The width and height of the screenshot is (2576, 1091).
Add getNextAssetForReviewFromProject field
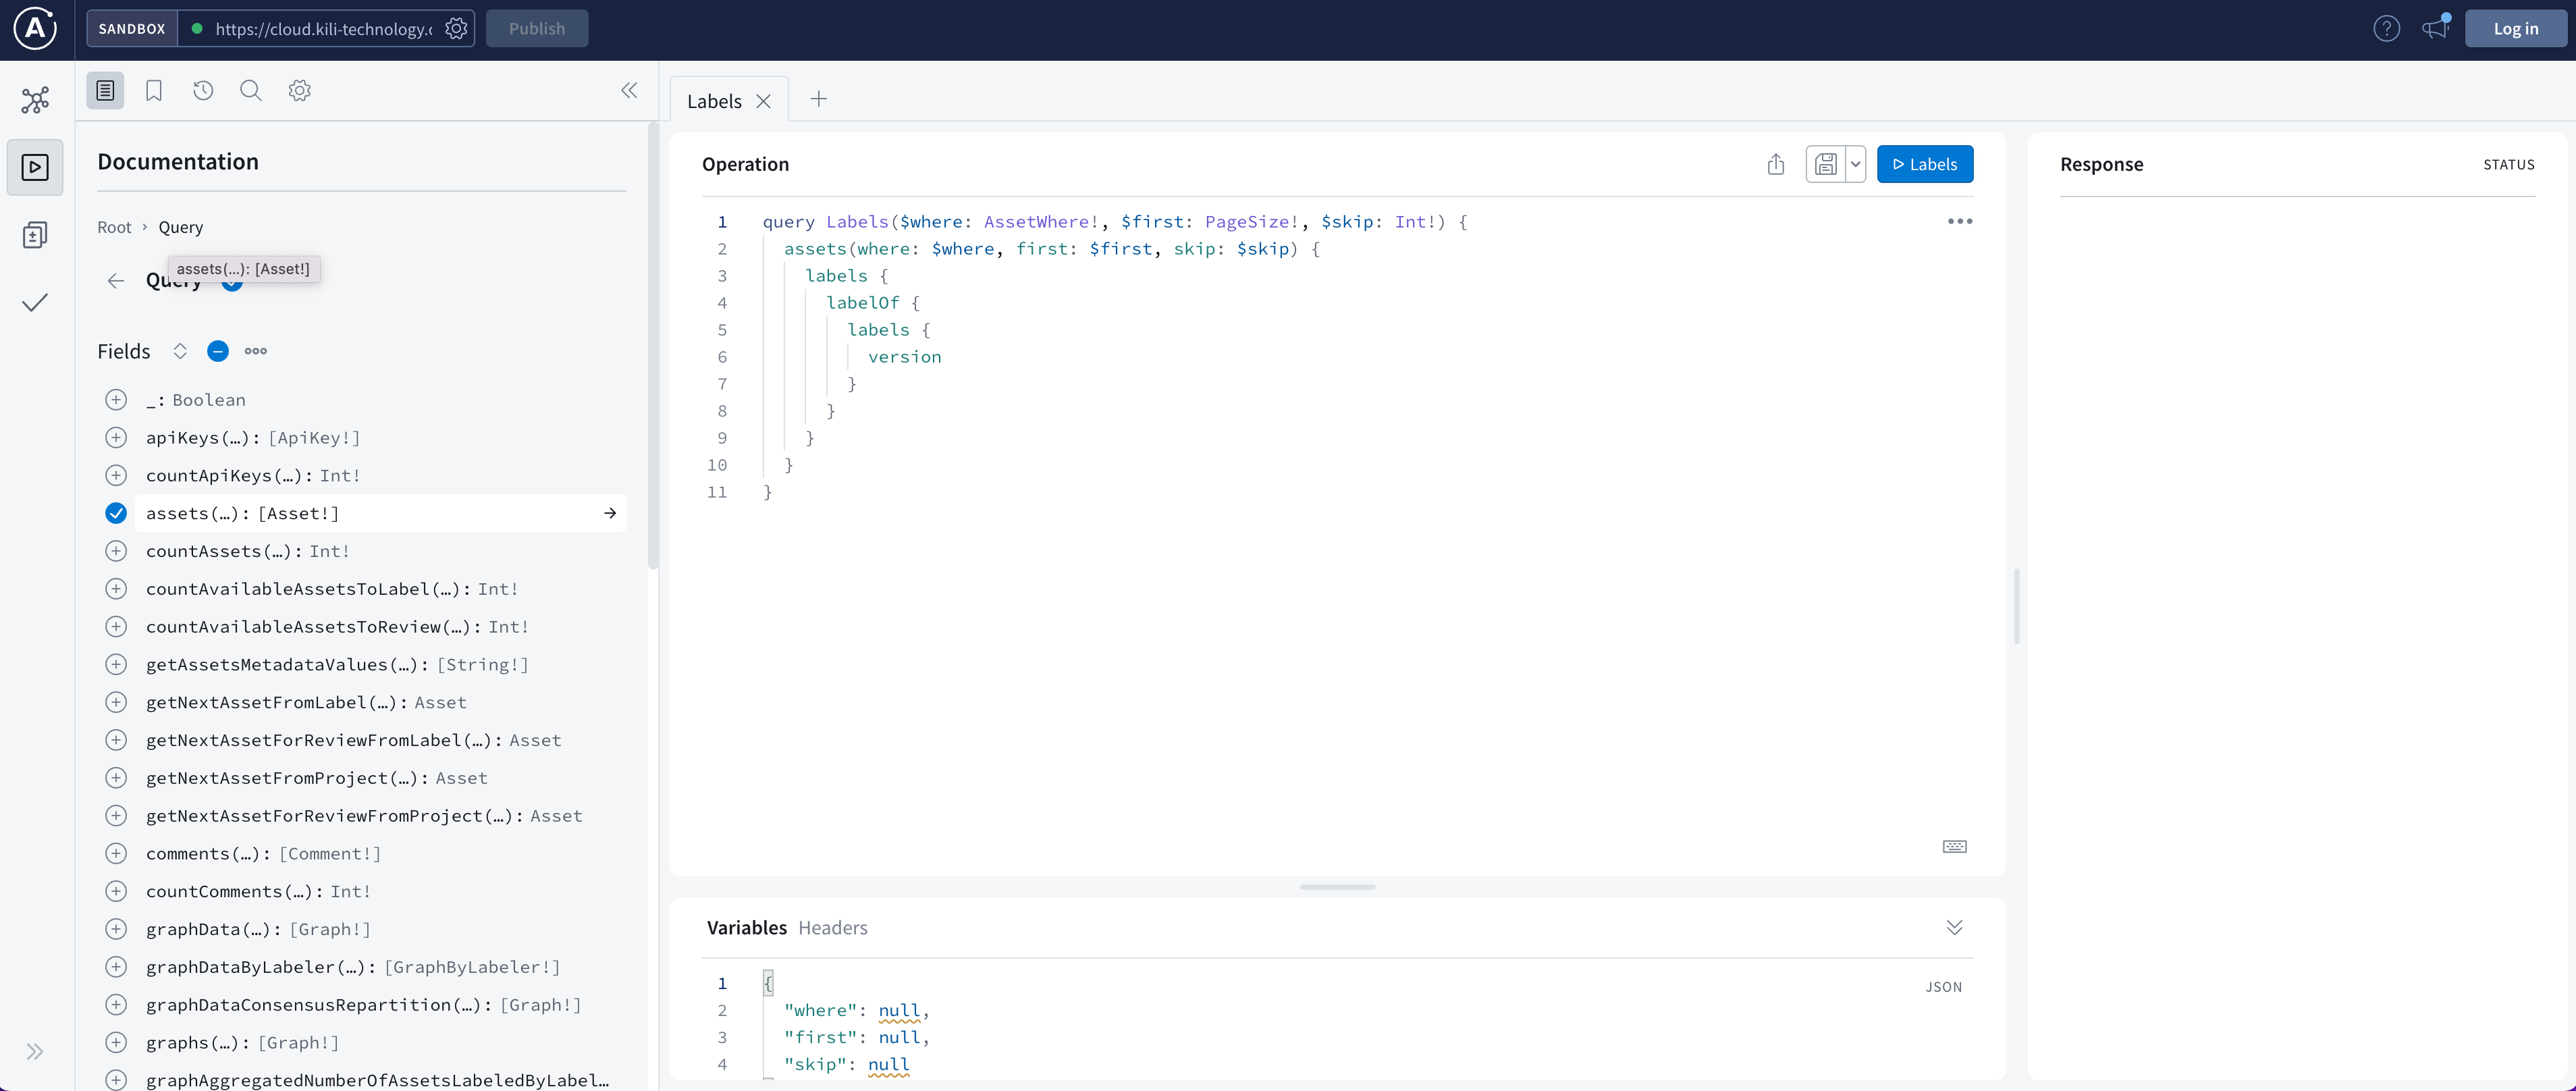point(116,816)
